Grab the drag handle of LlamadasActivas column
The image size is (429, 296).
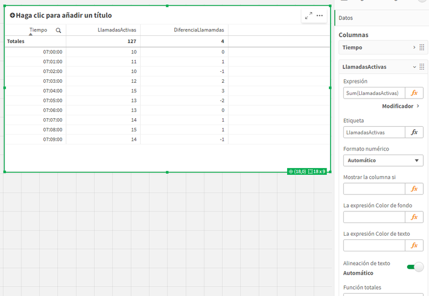point(422,67)
